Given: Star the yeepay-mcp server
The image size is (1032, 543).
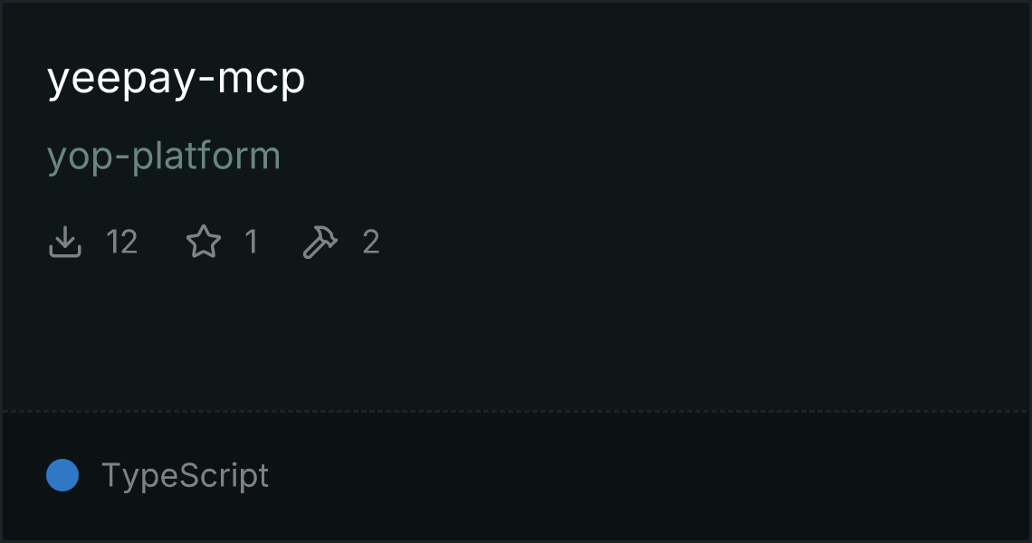Looking at the screenshot, I should click(x=204, y=242).
